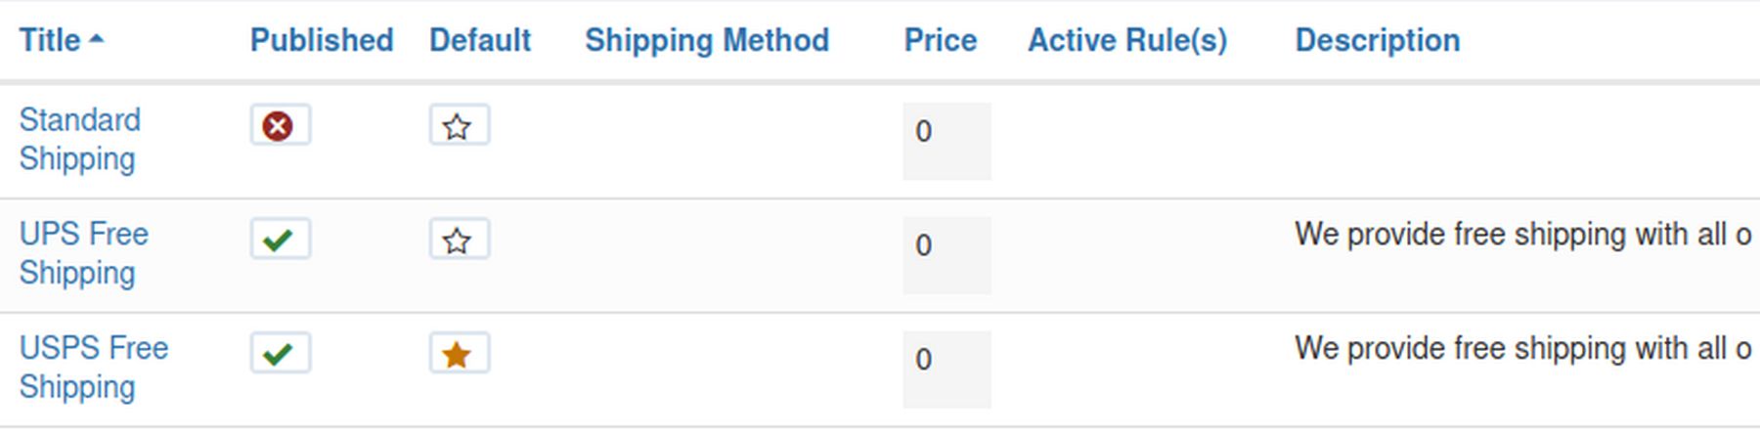Sort by the Active Rule(s) column

(1127, 40)
